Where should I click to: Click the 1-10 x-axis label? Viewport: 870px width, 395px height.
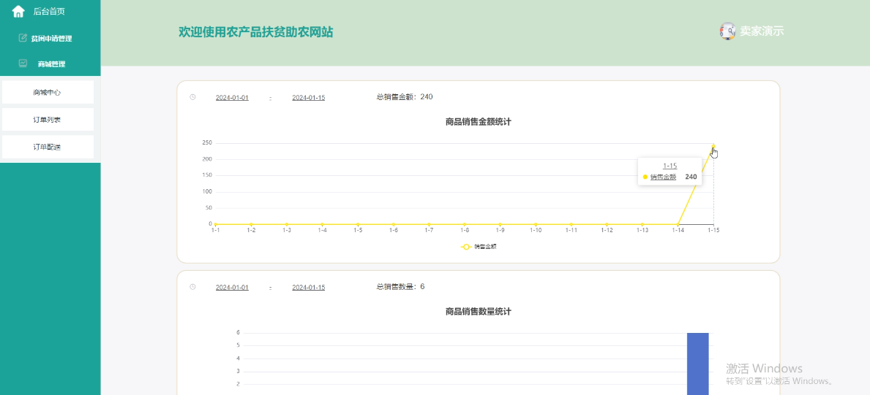536,231
